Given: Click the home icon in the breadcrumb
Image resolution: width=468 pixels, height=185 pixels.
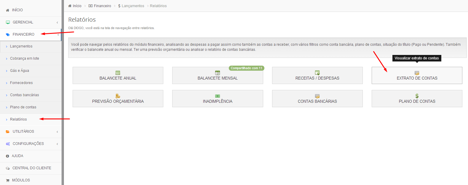Looking at the screenshot, I should coord(70,6).
